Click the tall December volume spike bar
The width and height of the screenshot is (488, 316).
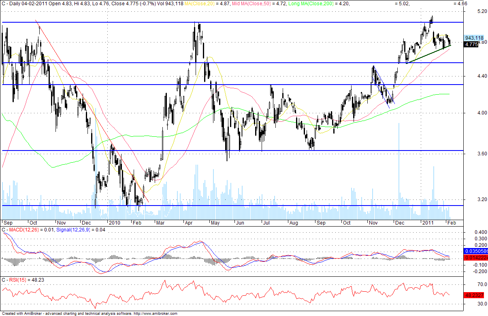point(399,171)
